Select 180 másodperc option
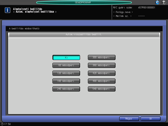Image resolution: width=168 pixels, height=126 pixels. coord(66,81)
